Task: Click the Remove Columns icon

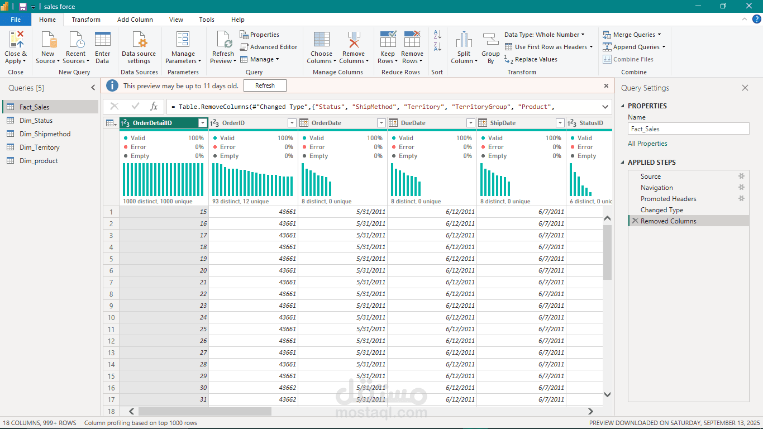Action: pos(353,40)
